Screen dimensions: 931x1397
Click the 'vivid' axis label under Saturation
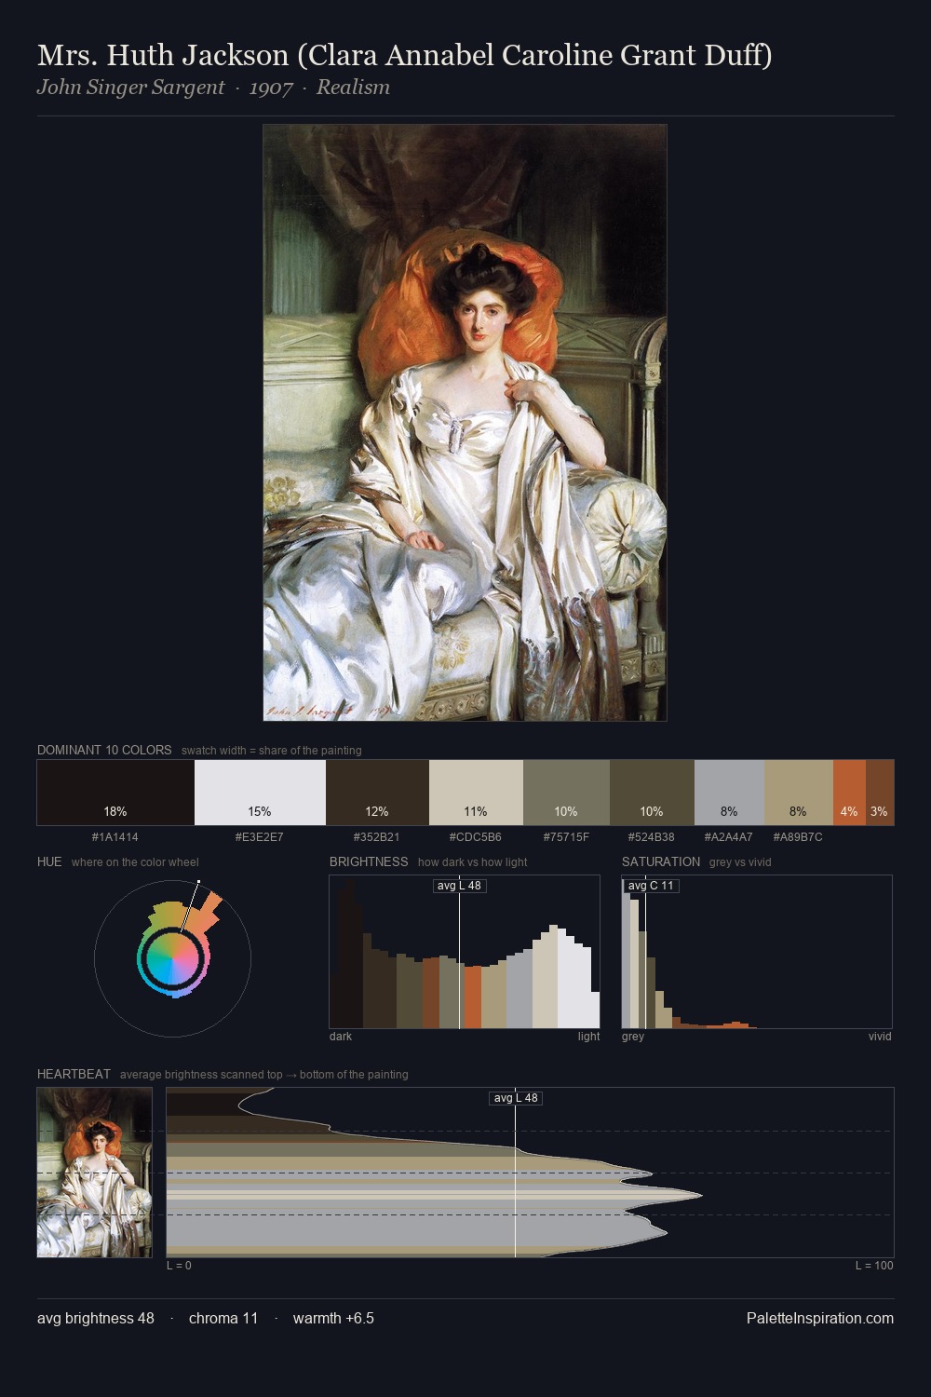[880, 1037]
